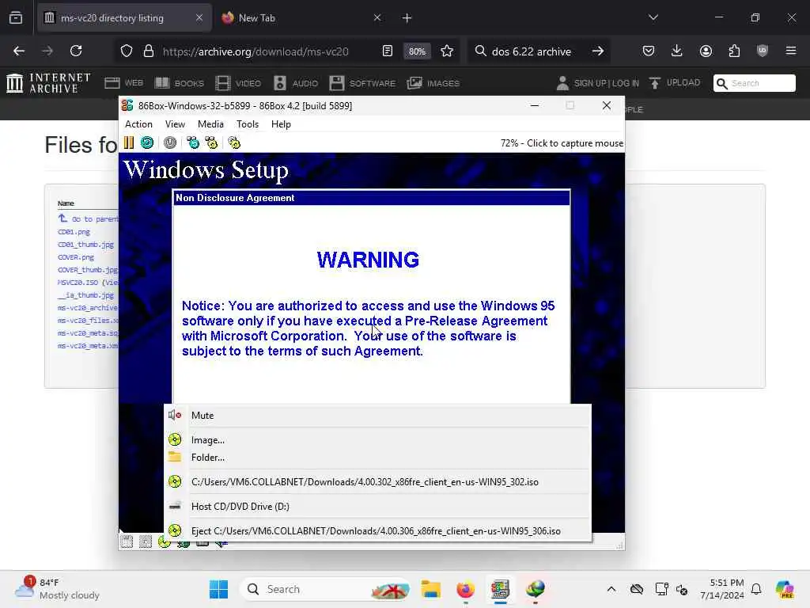This screenshot has width=810, height=608.
Task: Toggle Mute in CD-ROM popup menu
Action: [x=377, y=415]
